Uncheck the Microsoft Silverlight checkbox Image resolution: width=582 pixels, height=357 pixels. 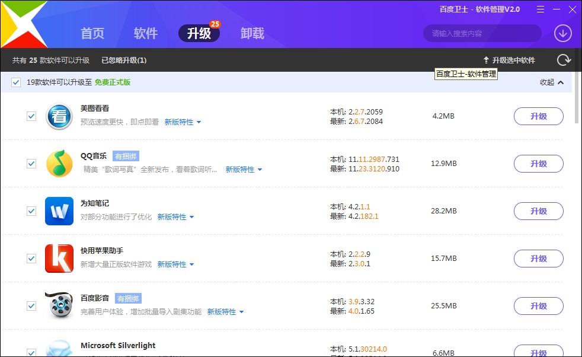pos(31,352)
